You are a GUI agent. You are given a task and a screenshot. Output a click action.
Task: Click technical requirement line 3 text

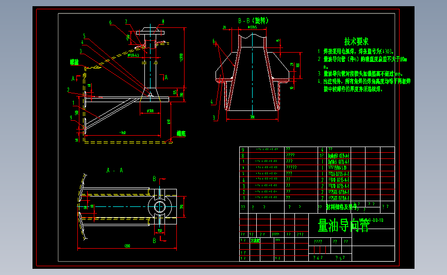[360, 74]
